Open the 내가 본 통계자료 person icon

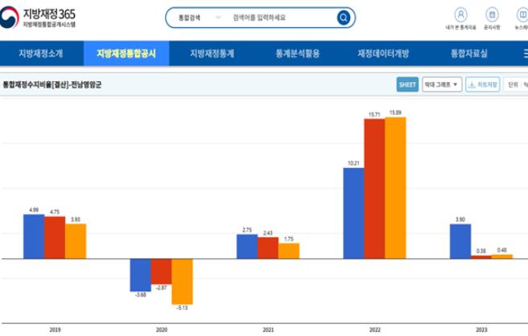coord(460,14)
